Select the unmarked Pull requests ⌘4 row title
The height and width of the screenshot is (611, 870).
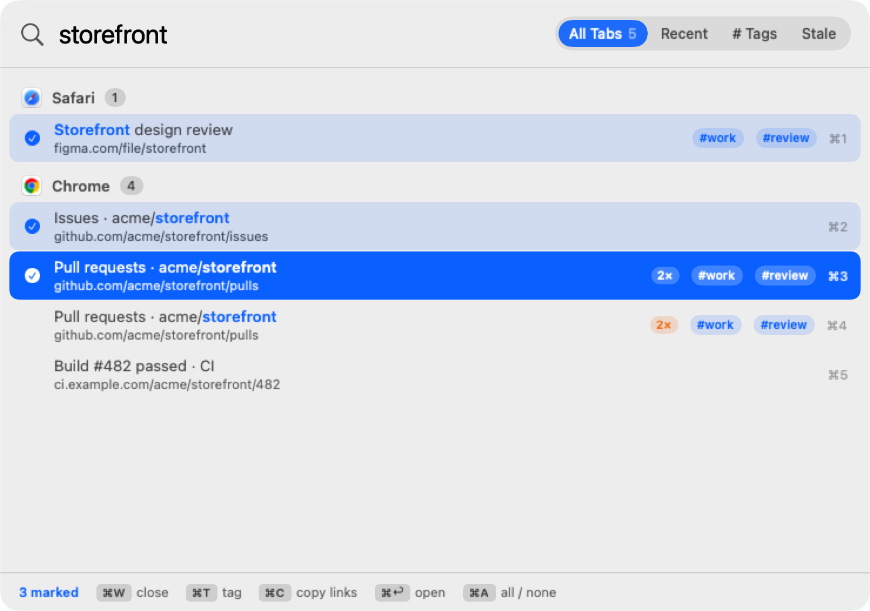pos(165,317)
